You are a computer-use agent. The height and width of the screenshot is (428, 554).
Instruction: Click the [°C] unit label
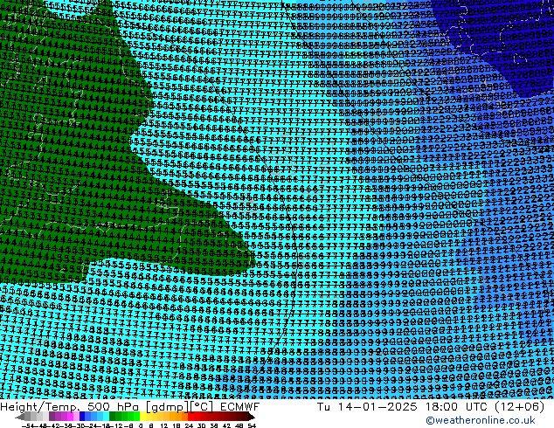[x=202, y=407]
